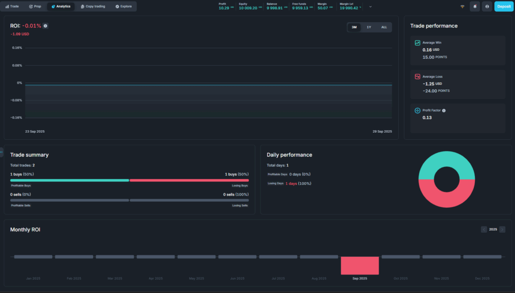Expand the left sidebar collapse handle
The image size is (515, 293).
coord(2,152)
